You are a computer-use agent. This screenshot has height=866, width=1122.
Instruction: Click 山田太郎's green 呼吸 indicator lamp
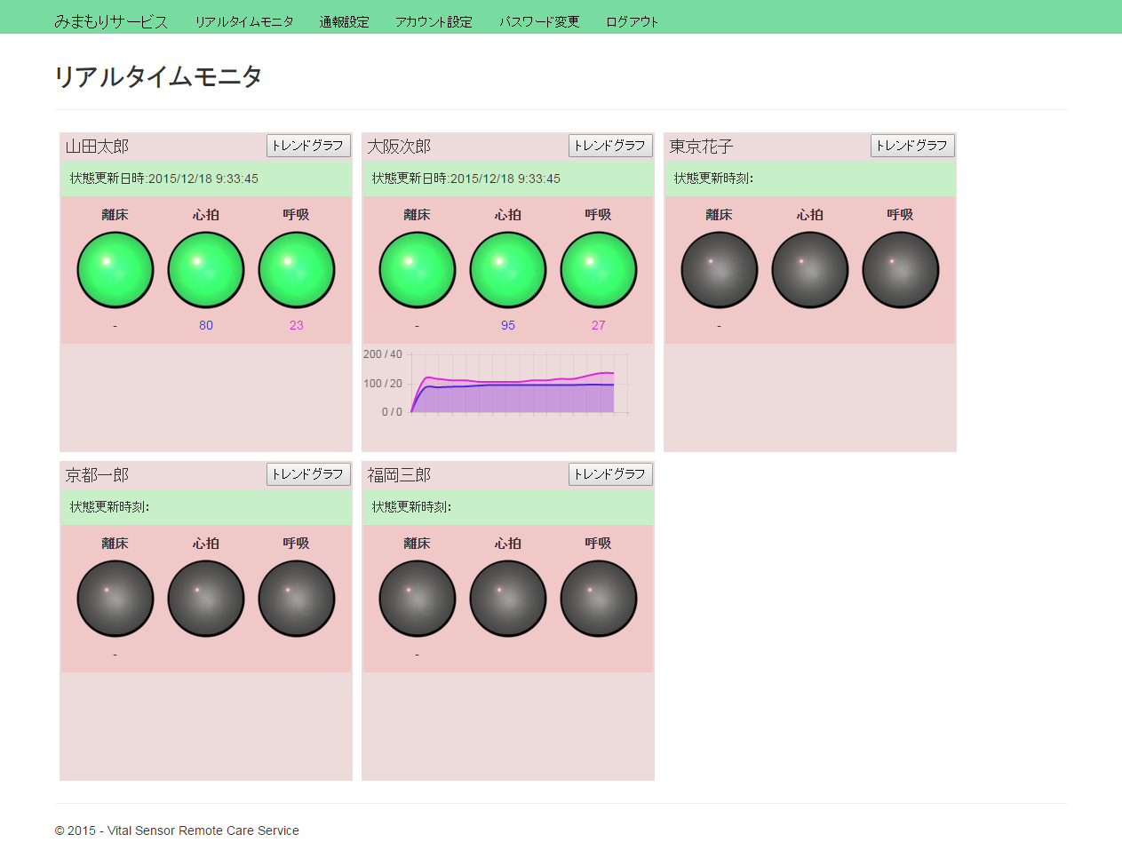click(x=297, y=270)
